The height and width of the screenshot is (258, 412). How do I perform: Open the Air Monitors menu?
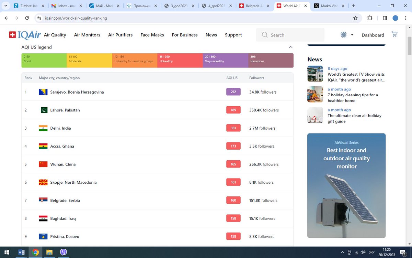pos(87,35)
